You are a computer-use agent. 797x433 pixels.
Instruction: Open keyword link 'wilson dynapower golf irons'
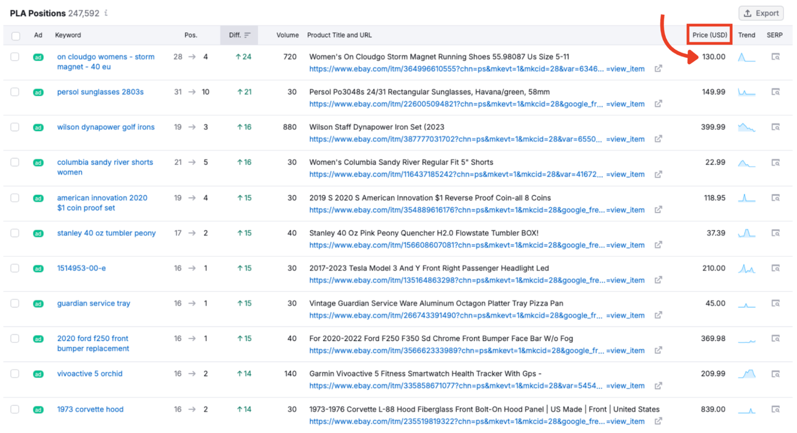(x=106, y=127)
